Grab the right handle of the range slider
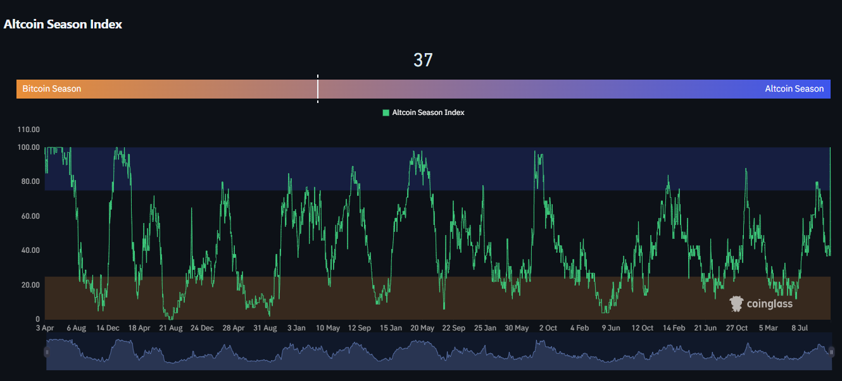The image size is (842, 381). tap(831, 351)
